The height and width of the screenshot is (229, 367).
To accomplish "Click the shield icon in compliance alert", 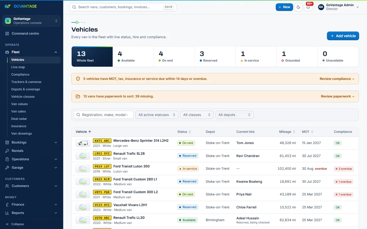I will tap(78, 79).
